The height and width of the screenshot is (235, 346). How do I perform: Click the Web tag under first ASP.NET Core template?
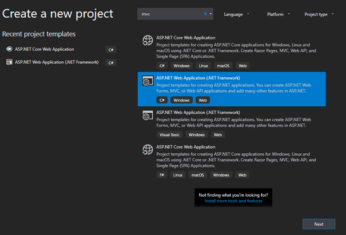242,66
